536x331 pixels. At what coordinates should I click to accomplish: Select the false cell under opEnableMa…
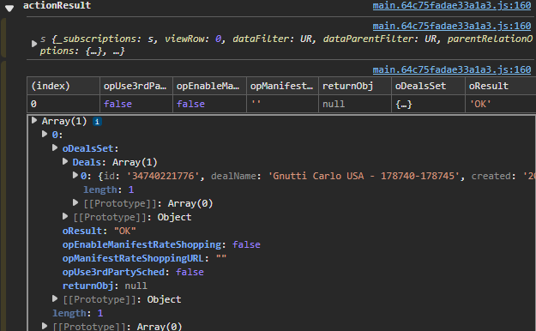pos(209,104)
